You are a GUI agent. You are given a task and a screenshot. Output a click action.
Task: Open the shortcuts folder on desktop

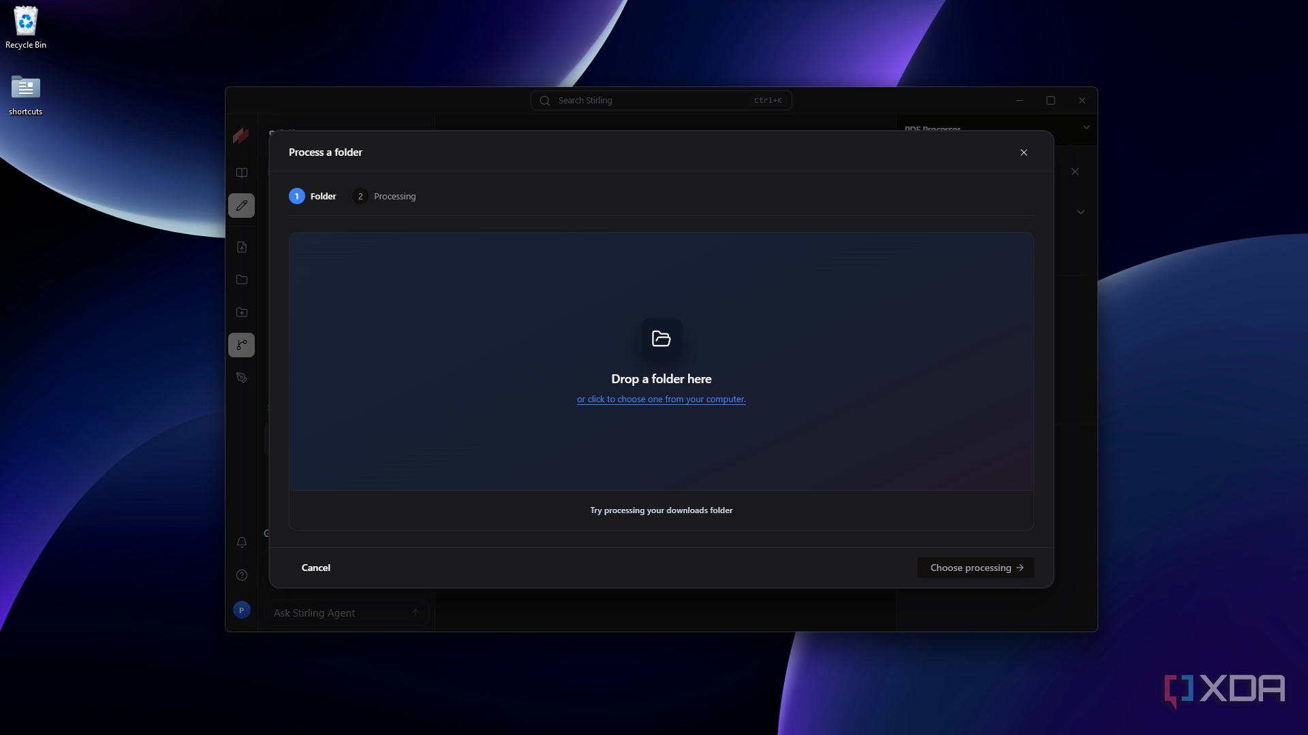[26, 95]
